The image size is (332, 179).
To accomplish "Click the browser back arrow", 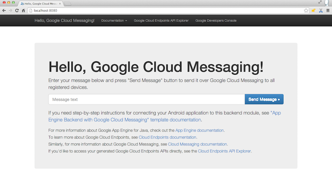I will [4, 10].
